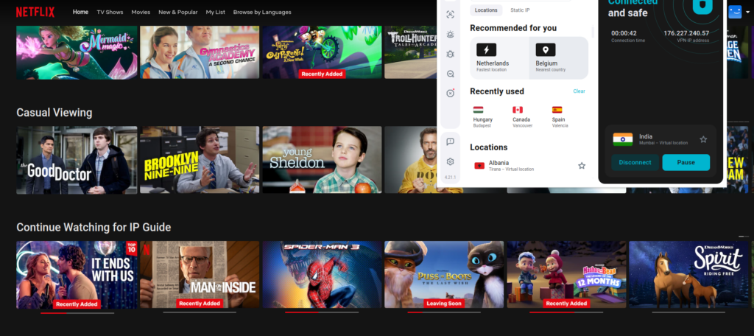Switch to the Static IP tab
The height and width of the screenshot is (336, 754).
coord(520,10)
